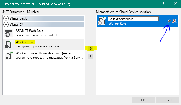
Task: Close the New Azure Cloud Service dialog
Action: point(175,4)
